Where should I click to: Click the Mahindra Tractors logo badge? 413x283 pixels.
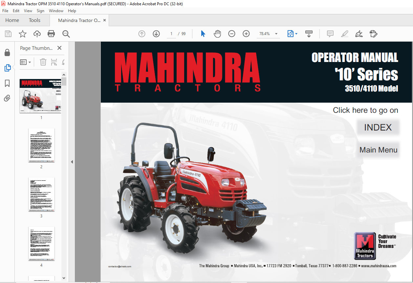point(365,246)
